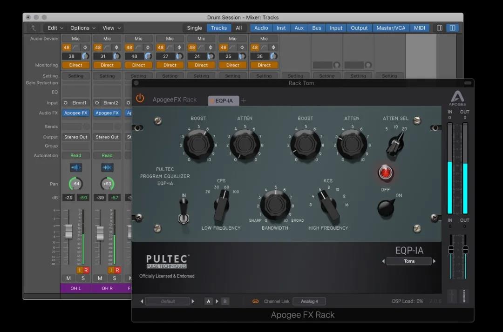Click the Direct monitoring button on first channel
Image resolution: width=503 pixels, height=332 pixels.
click(76, 65)
